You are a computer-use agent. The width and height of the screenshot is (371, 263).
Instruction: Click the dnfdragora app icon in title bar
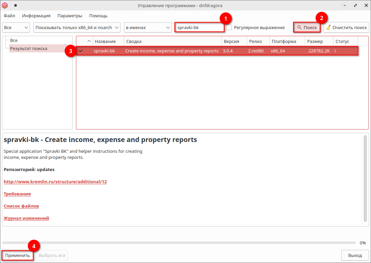tap(5, 5)
